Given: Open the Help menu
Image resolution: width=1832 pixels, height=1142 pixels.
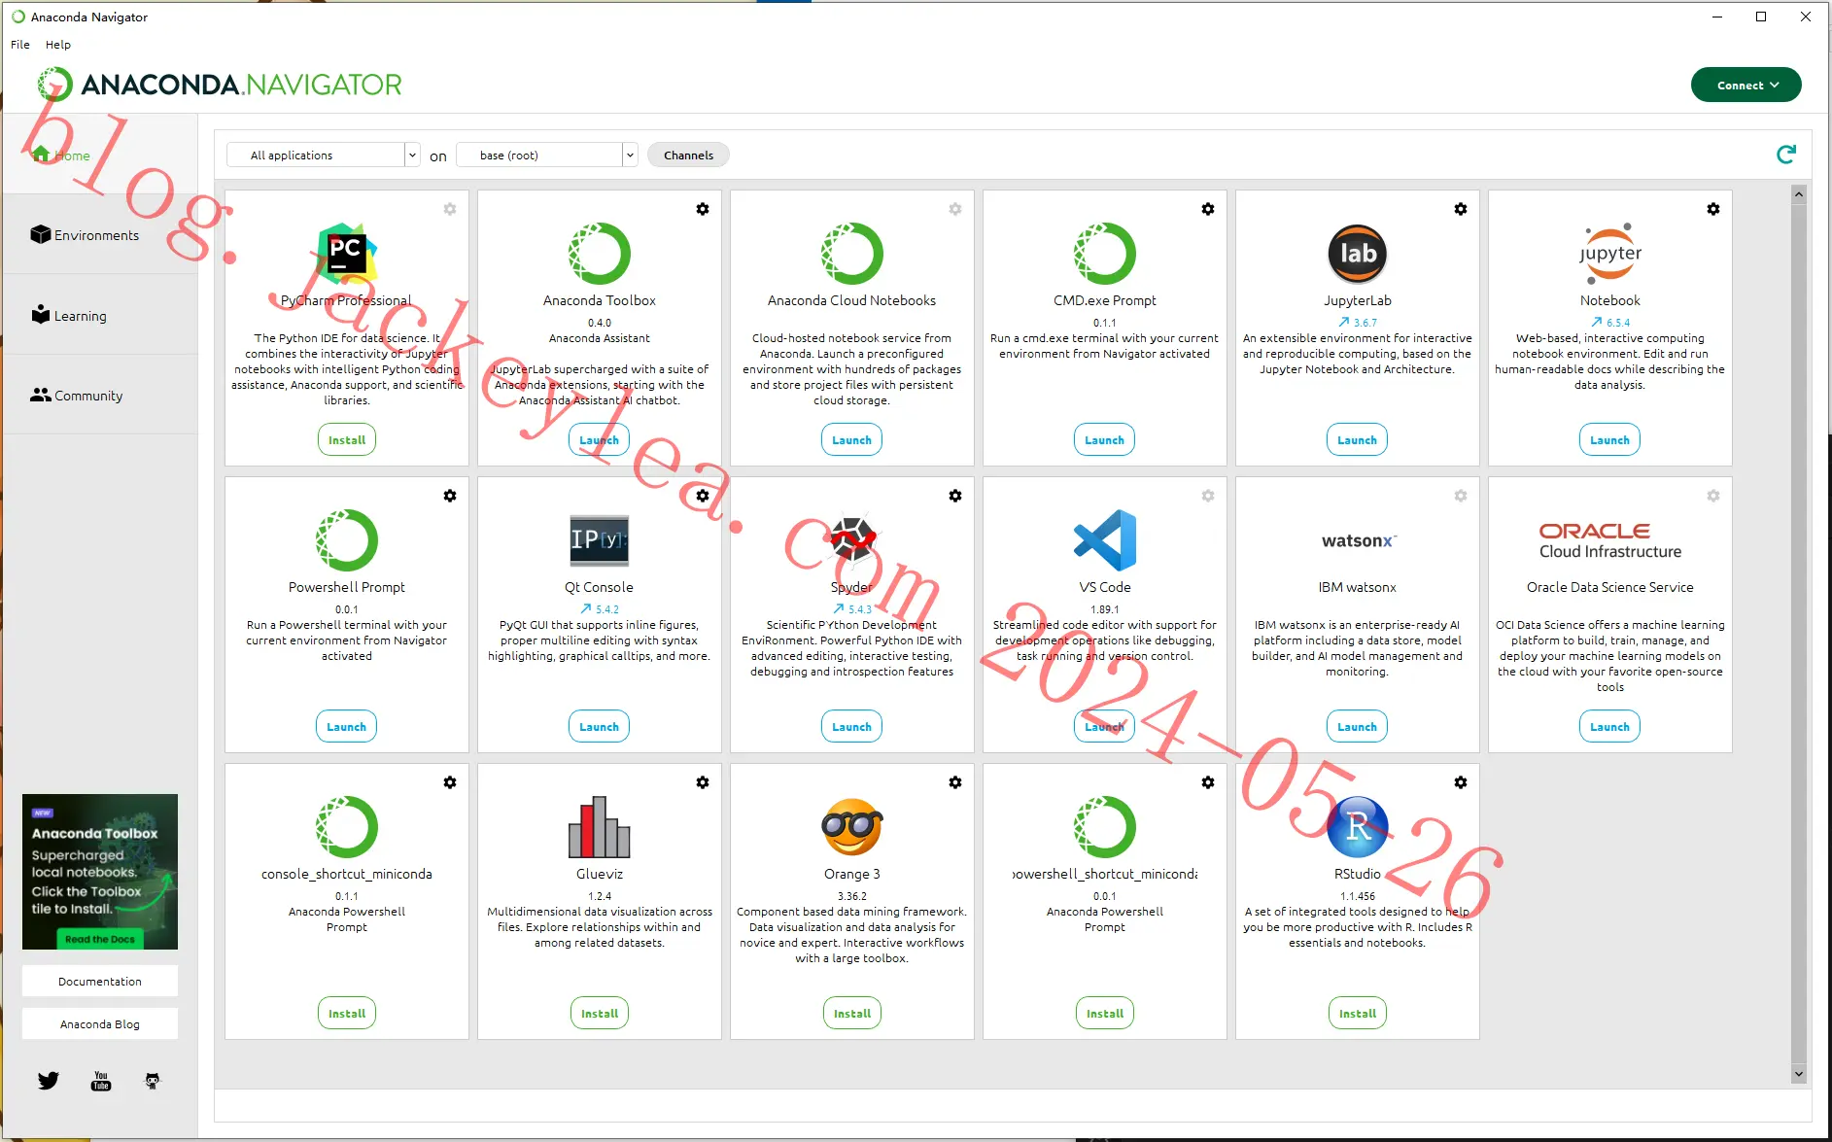Looking at the screenshot, I should (x=58, y=45).
